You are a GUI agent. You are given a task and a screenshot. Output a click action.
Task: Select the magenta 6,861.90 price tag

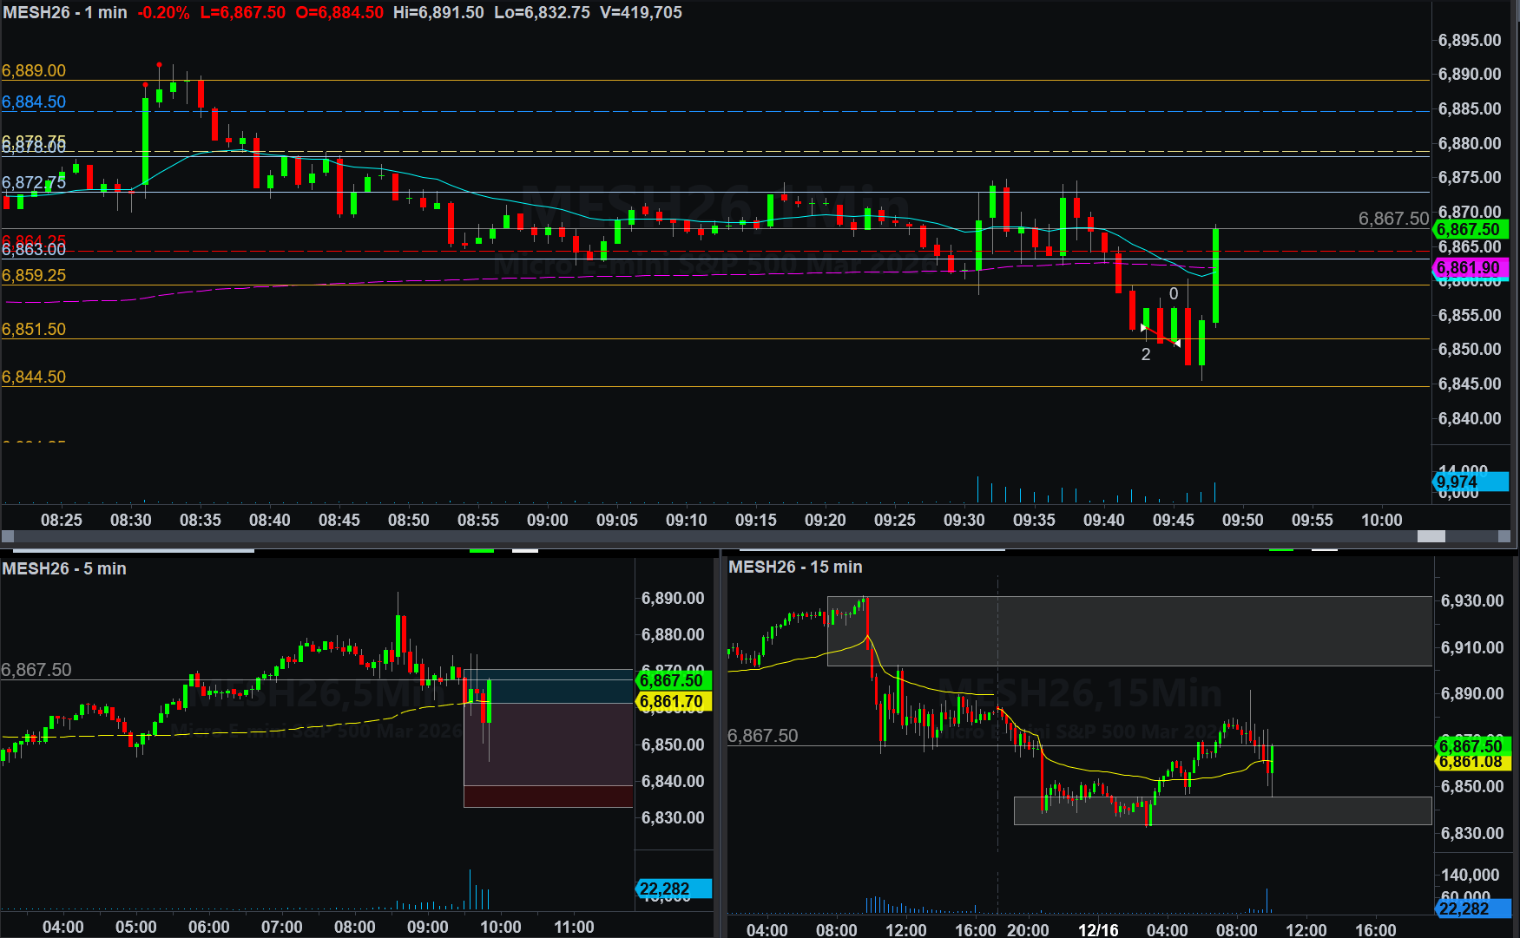[x=1471, y=268]
